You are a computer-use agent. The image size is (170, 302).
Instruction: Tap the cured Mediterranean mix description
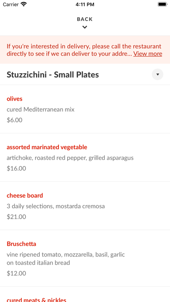pyautogui.click(x=41, y=109)
